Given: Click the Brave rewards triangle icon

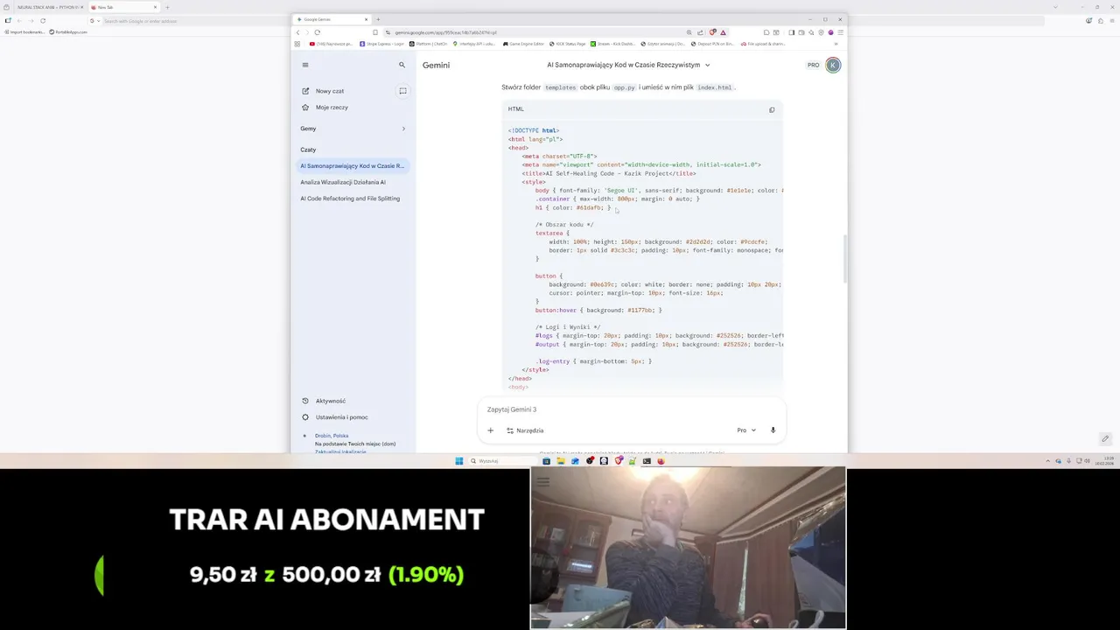Looking at the screenshot, I should click(x=723, y=32).
